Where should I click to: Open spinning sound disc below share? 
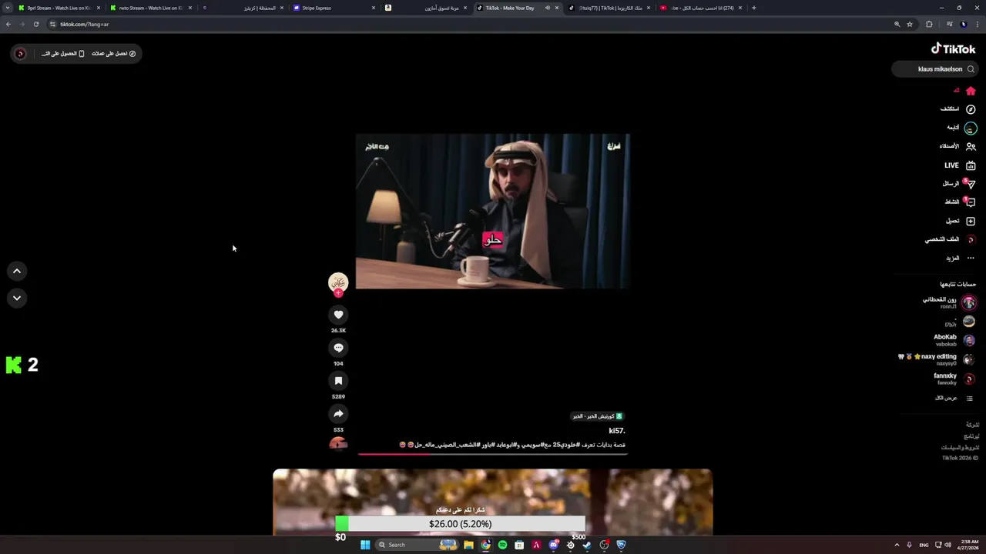[x=338, y=443]
